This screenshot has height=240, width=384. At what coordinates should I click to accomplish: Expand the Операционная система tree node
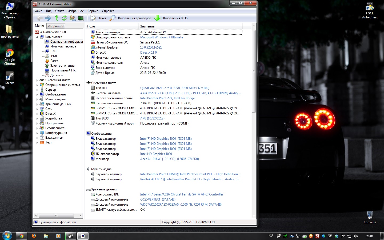[37, 85]
